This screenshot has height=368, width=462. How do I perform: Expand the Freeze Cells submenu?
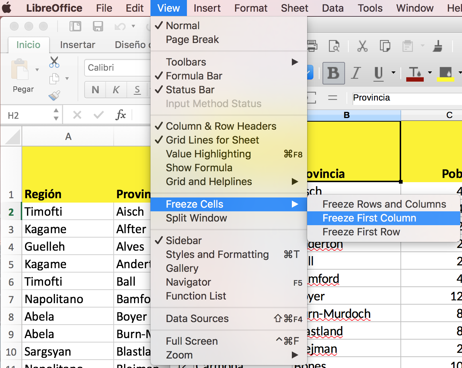tap(229, 204)
